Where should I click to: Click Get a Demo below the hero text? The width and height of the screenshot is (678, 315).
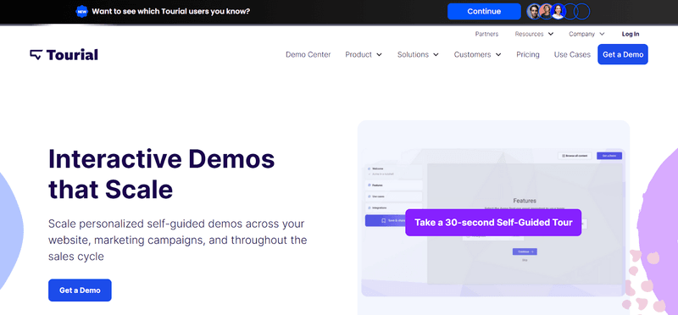(x=80, y=290)
